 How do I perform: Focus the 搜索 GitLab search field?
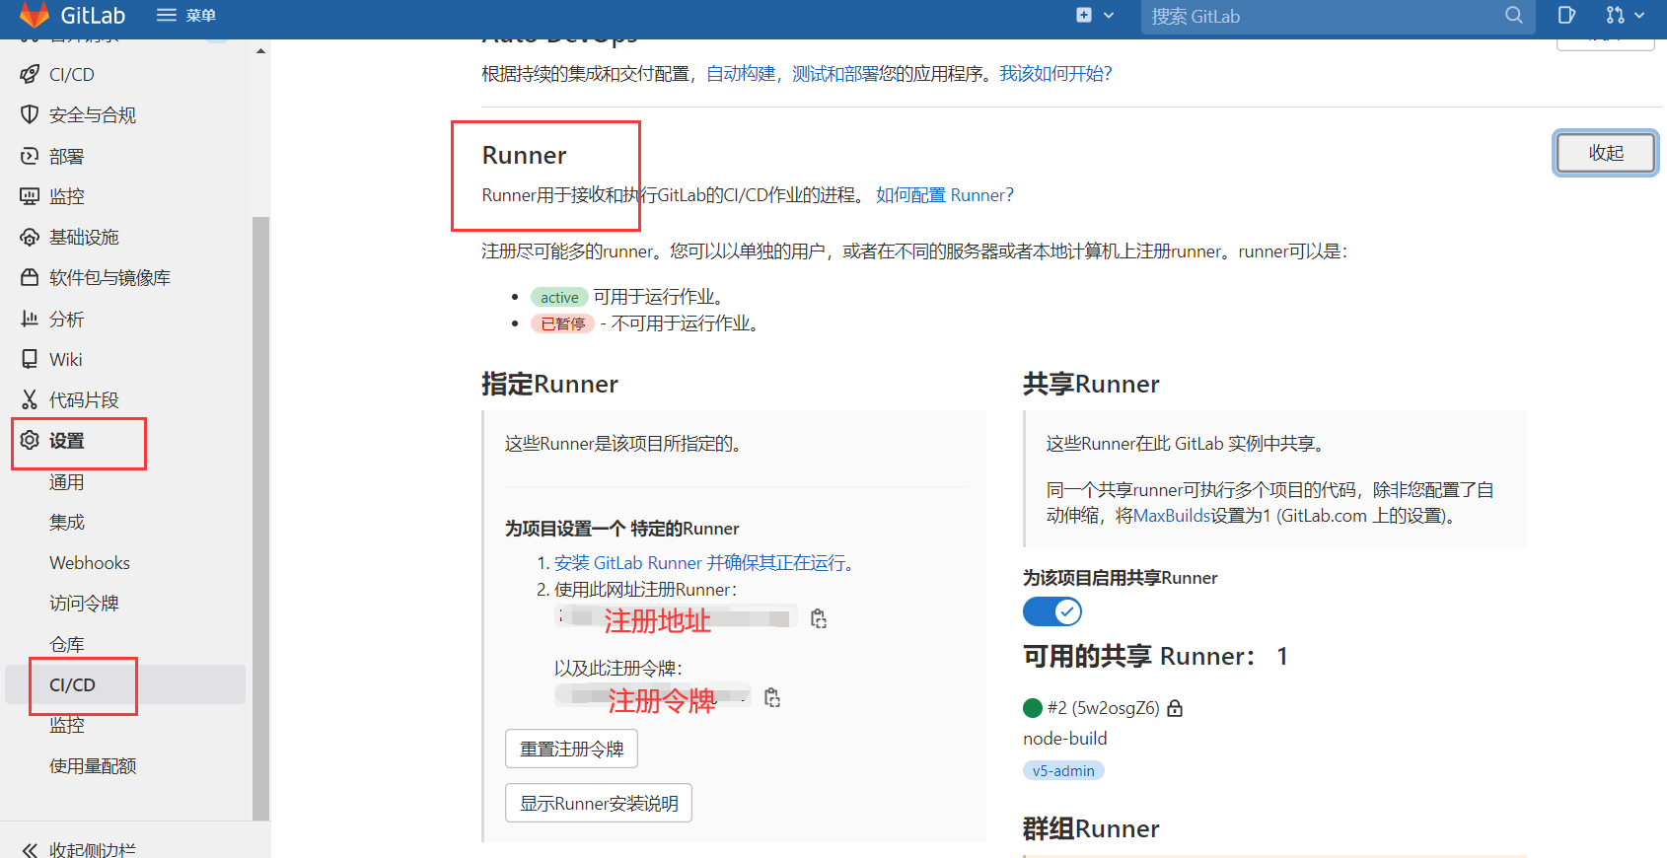pyautogui.click(x=1338, y=16)
